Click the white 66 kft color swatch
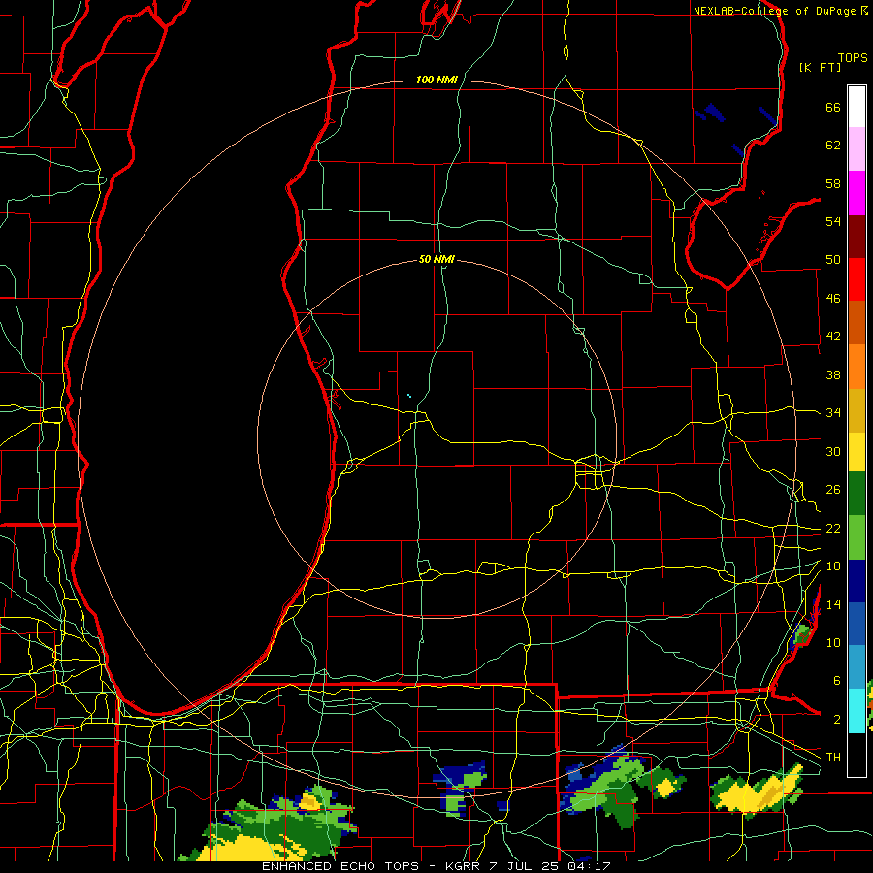Screen dimensions: 873x873 coord(857,107)
